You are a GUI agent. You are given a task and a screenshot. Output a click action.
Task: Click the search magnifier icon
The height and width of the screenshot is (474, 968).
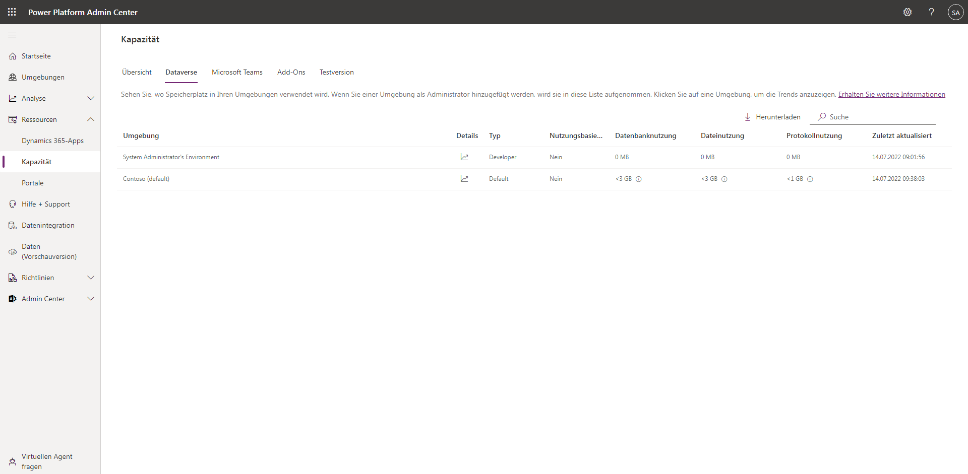822,117
